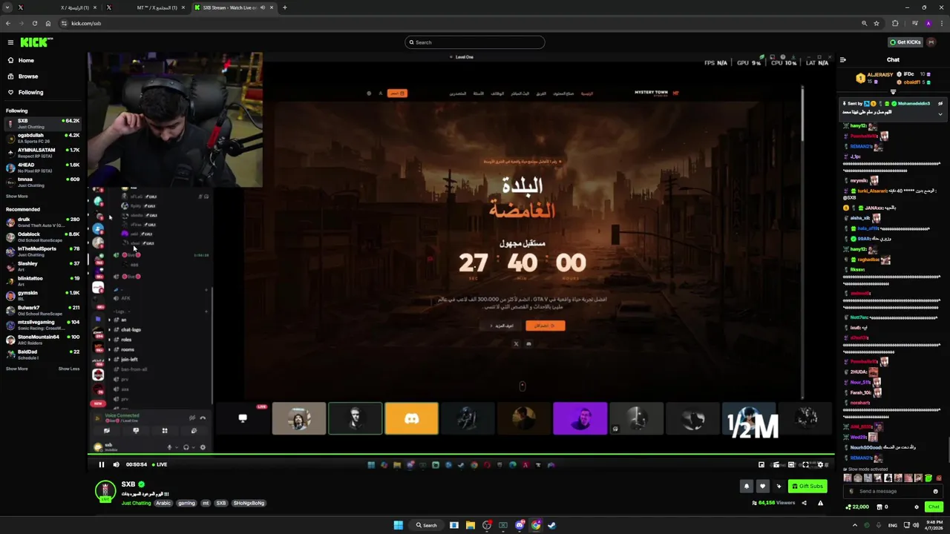Click the browser home icon
Image resolution: width=950 pixels, height=534 pixels.
click(48, 23)
